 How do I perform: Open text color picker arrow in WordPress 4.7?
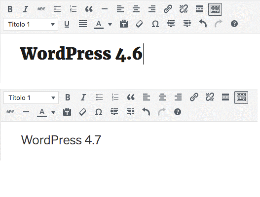53,113
